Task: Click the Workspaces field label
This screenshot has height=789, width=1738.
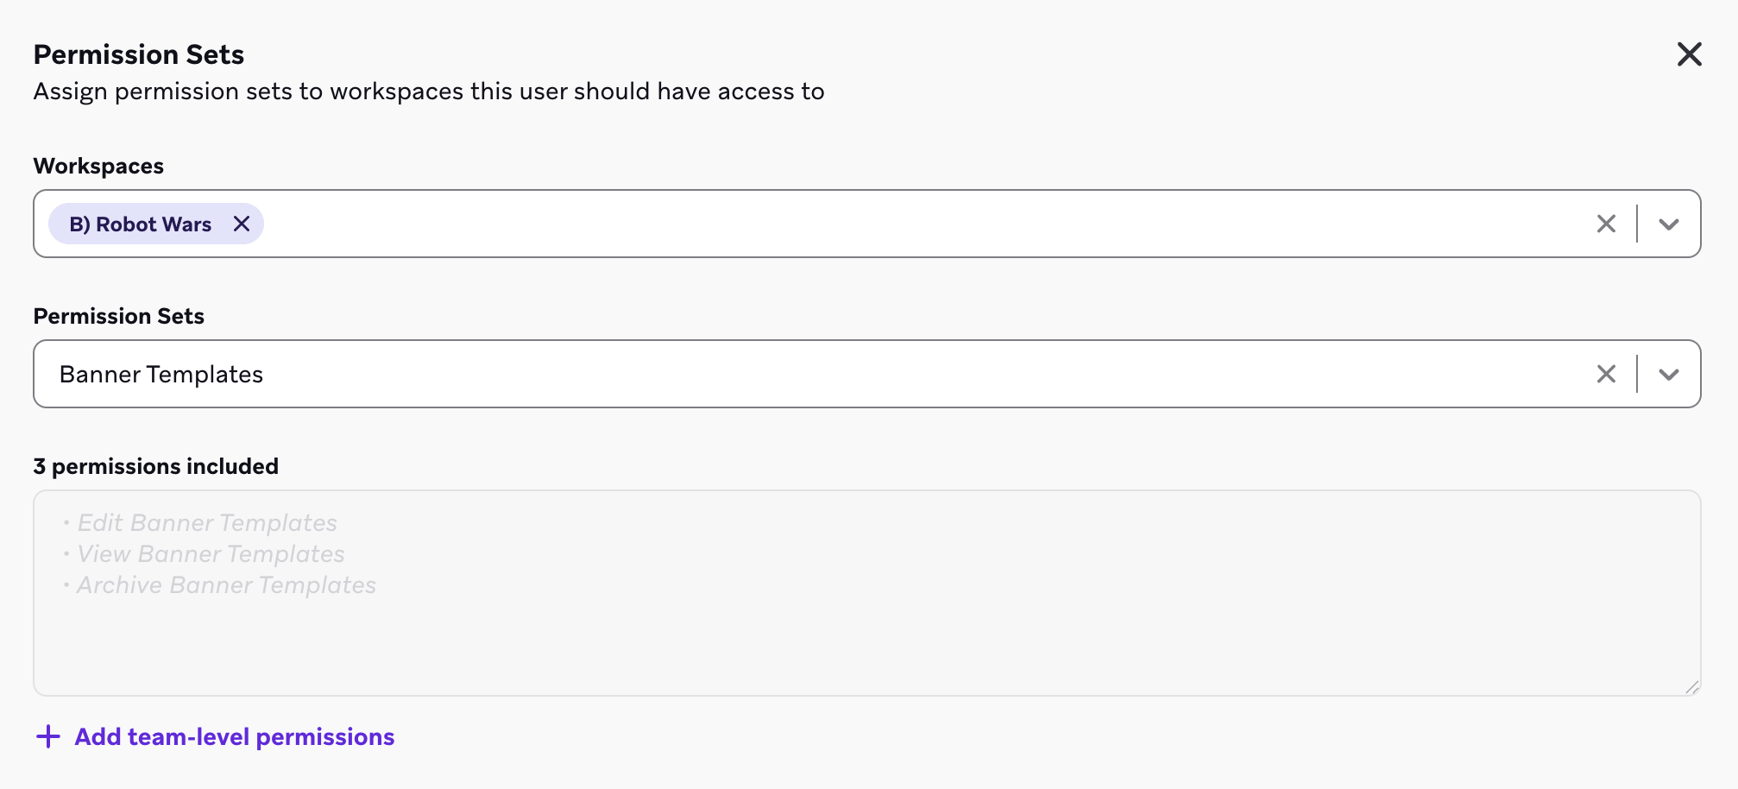Action: [98, 166]
